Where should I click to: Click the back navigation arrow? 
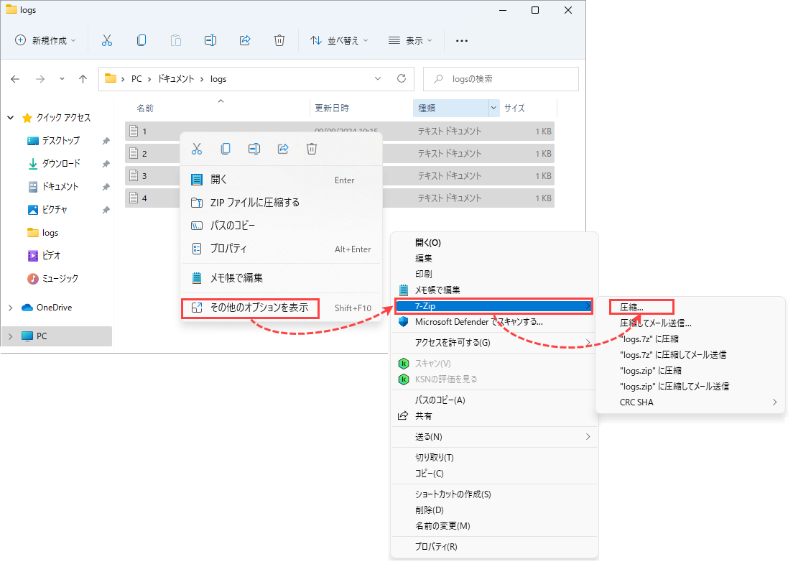[15, 78]
